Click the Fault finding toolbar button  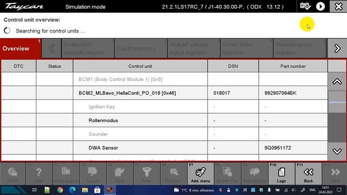coord(254,173)
